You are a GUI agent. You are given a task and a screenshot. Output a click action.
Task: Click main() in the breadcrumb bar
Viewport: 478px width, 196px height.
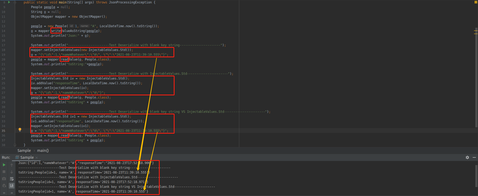pyautogui.click(x=43, y=151)
